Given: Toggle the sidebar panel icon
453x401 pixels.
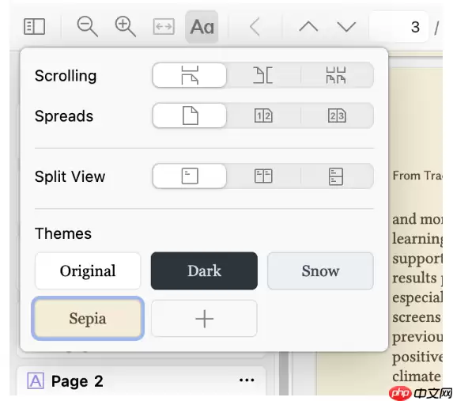Looking at the screenshot, I should pyautogui.click(x=34, y=27).
